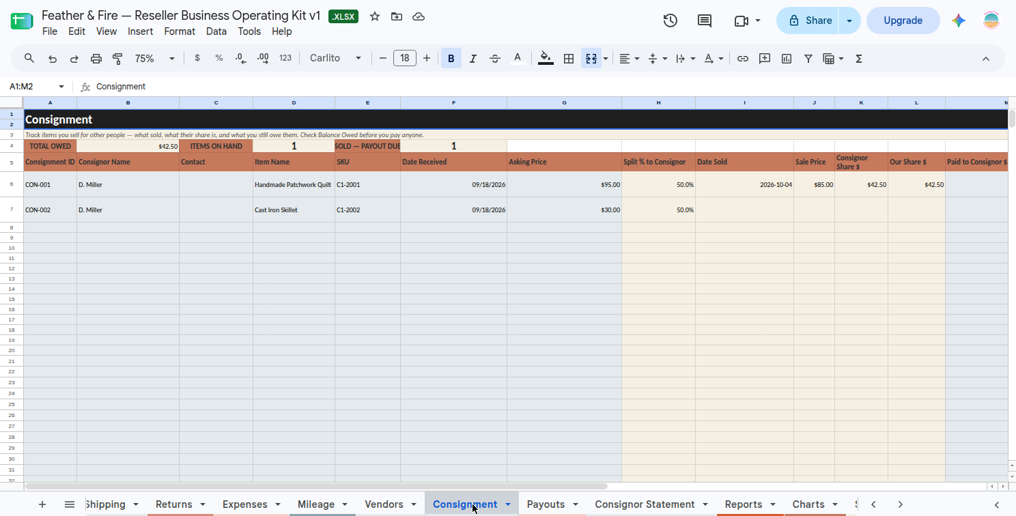Screen dimensions: 1016x516
Task: Open the search menus magnifier tool
Action: click(29, 59)
